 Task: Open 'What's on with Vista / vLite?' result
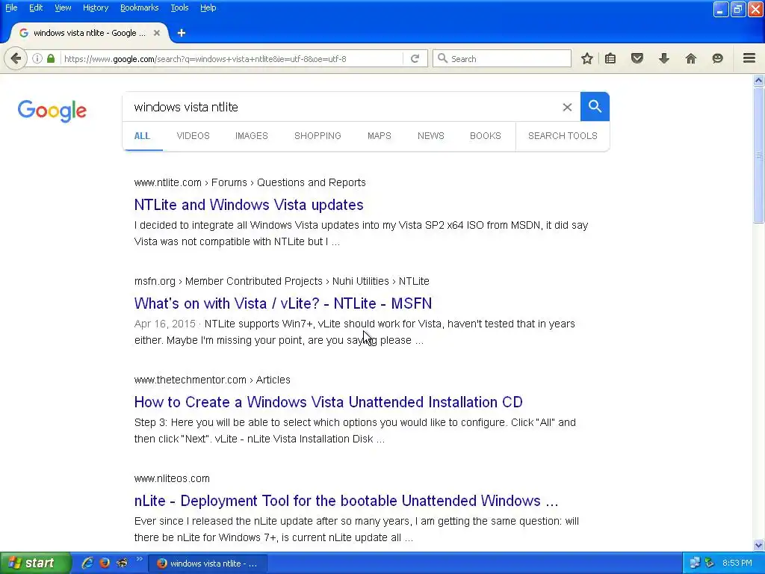point(283,303)
